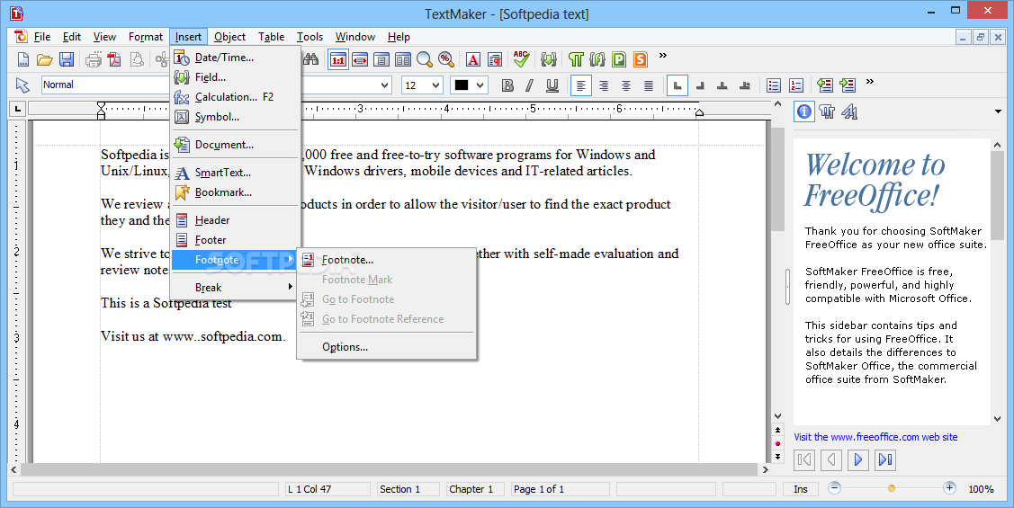The width and height of the screenshot is (1014, 508).
Task: Choose Symbol... from Insert menu
Action: [x=236, y=117]
